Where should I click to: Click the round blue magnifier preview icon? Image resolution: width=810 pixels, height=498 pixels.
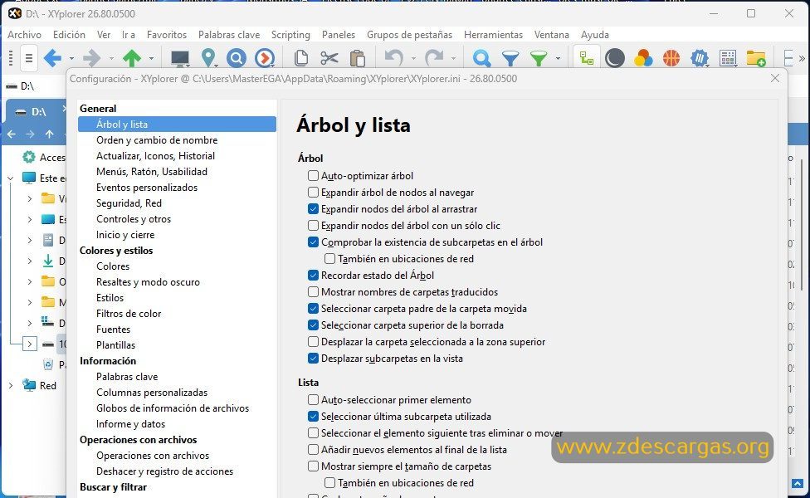(x=236, y=58)
